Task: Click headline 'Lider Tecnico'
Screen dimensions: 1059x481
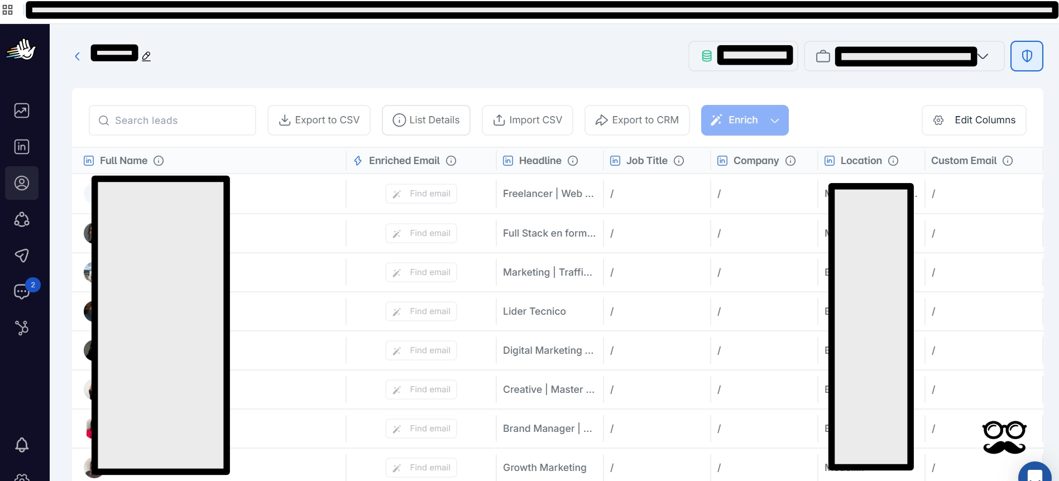Action: click(534, 311)
